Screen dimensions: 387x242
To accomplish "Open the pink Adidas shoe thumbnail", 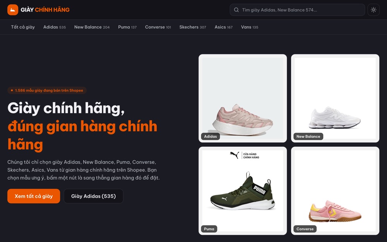I will click(243, 98).
